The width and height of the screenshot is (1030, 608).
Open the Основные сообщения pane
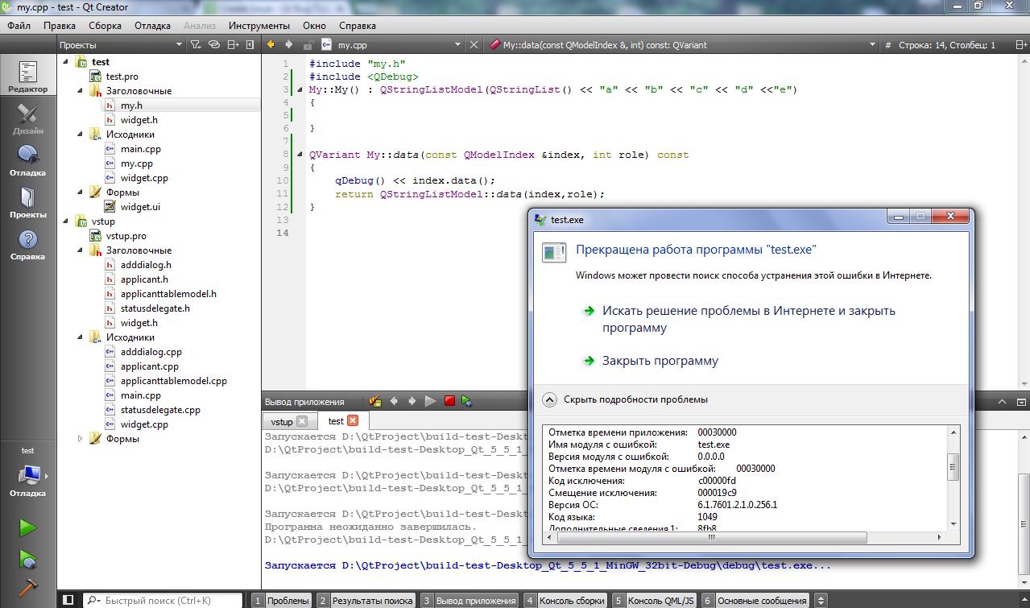tap(755, 600)
